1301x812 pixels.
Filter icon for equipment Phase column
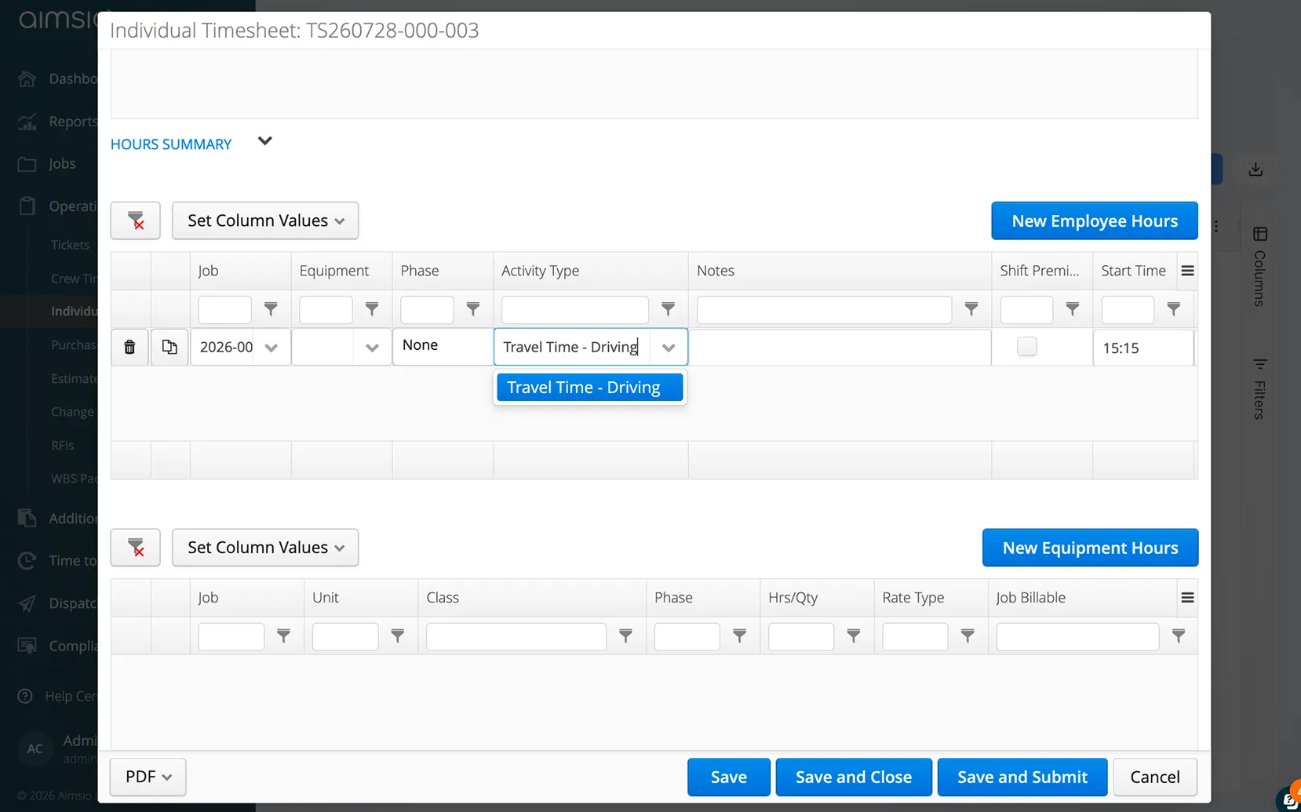coord(739,635)
